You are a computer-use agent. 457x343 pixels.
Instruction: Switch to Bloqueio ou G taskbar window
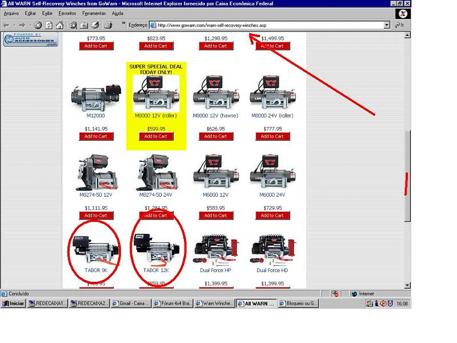[x=298, y=304]
